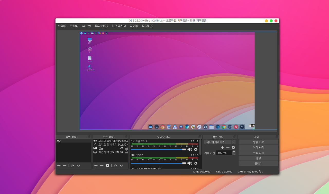Undock the 소스 목록 panel with its float icon
The width and height of the screenshot is (329, 194).
click(126, 137)
